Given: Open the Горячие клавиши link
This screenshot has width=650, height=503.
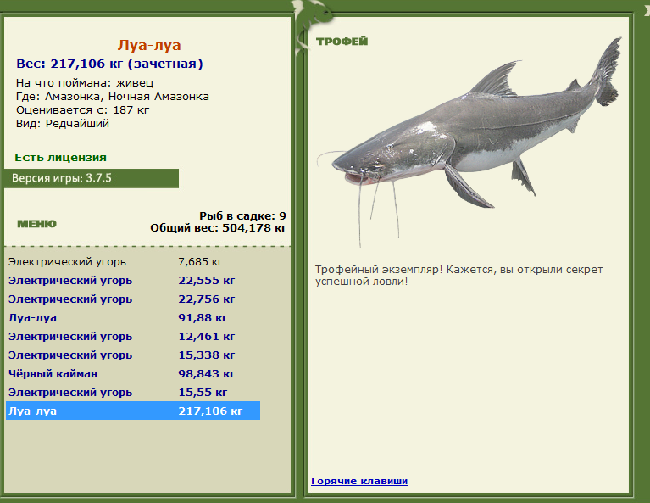Looking at the screenshot, I should (359, 481).
